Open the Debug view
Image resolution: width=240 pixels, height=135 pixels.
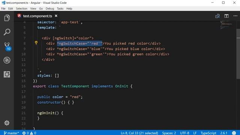click(x=7, y=60)
